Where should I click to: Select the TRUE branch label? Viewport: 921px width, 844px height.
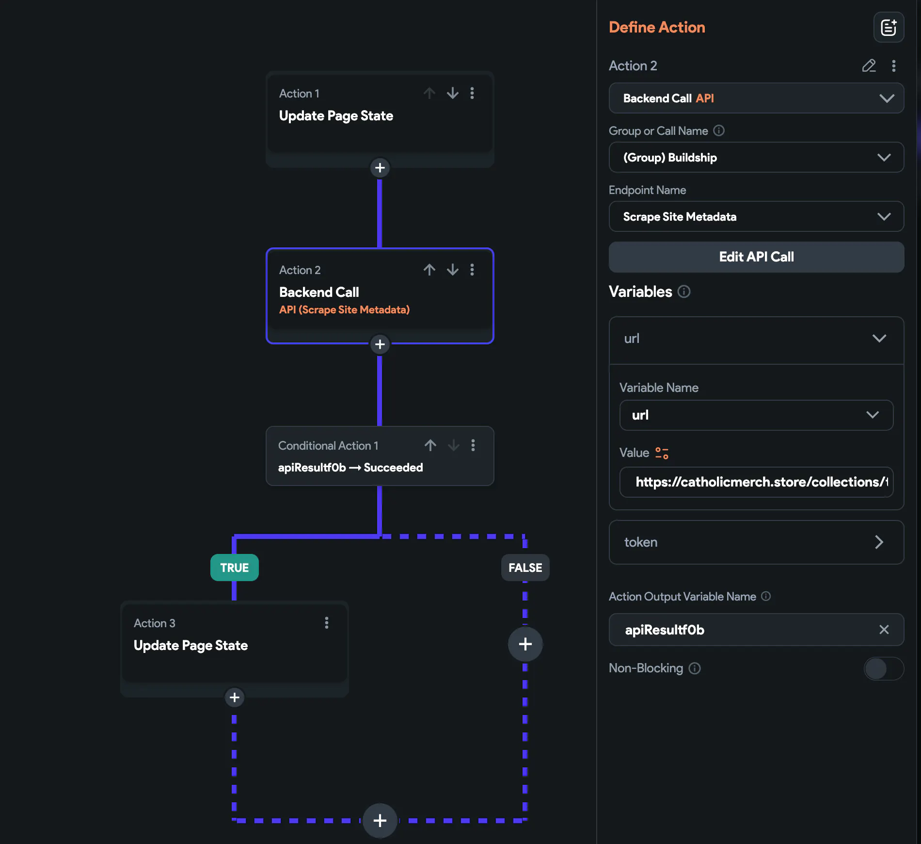click(x=235, y=568)
